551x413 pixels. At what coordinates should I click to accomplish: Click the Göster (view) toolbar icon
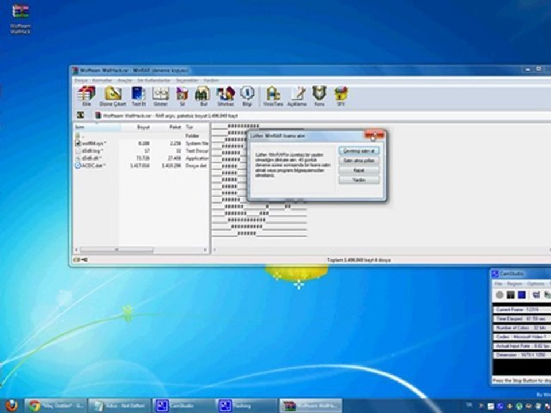click(x=160, y=96)
